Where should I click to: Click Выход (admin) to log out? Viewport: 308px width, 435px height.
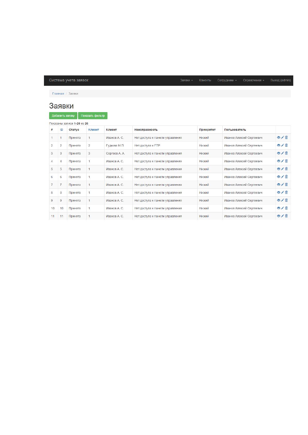(281, 80)
